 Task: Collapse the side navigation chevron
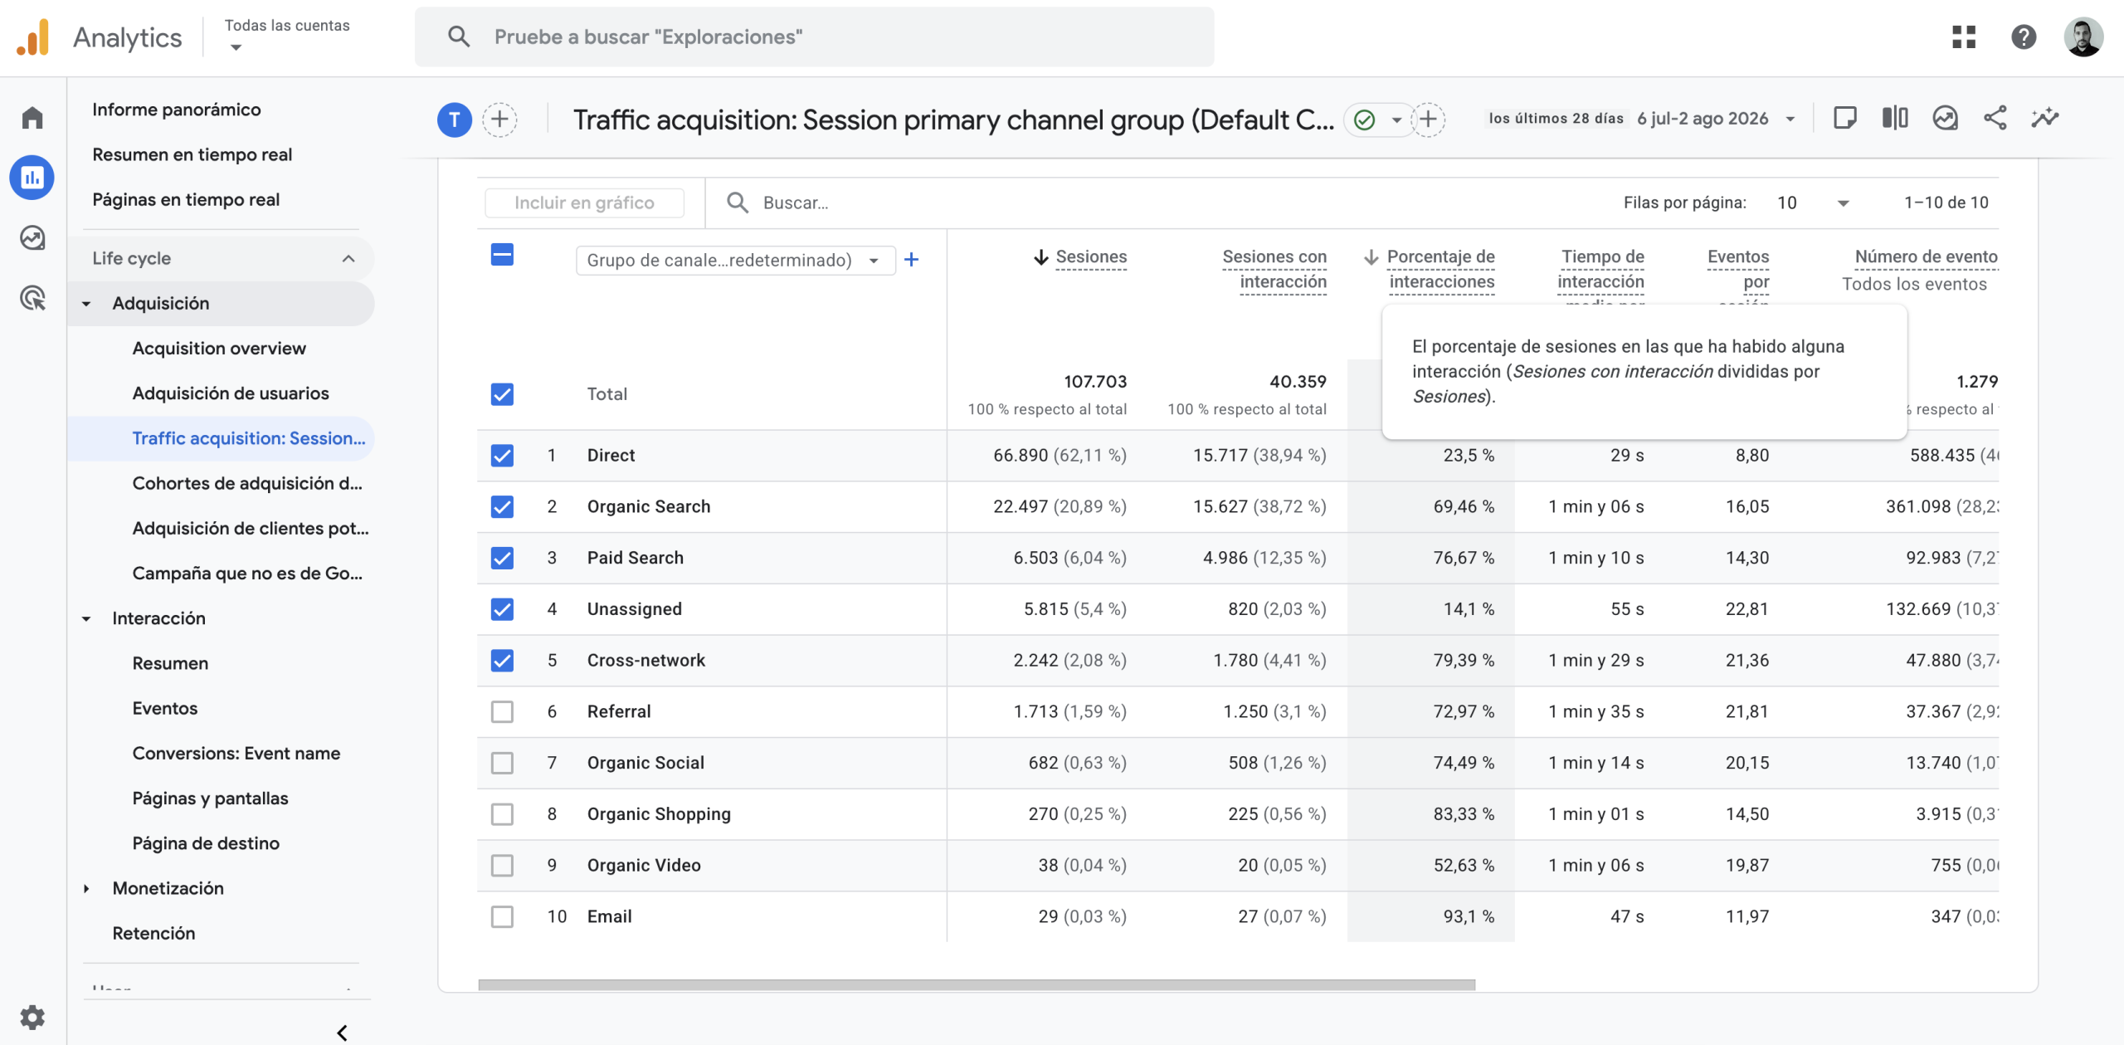coord(342,1033)
